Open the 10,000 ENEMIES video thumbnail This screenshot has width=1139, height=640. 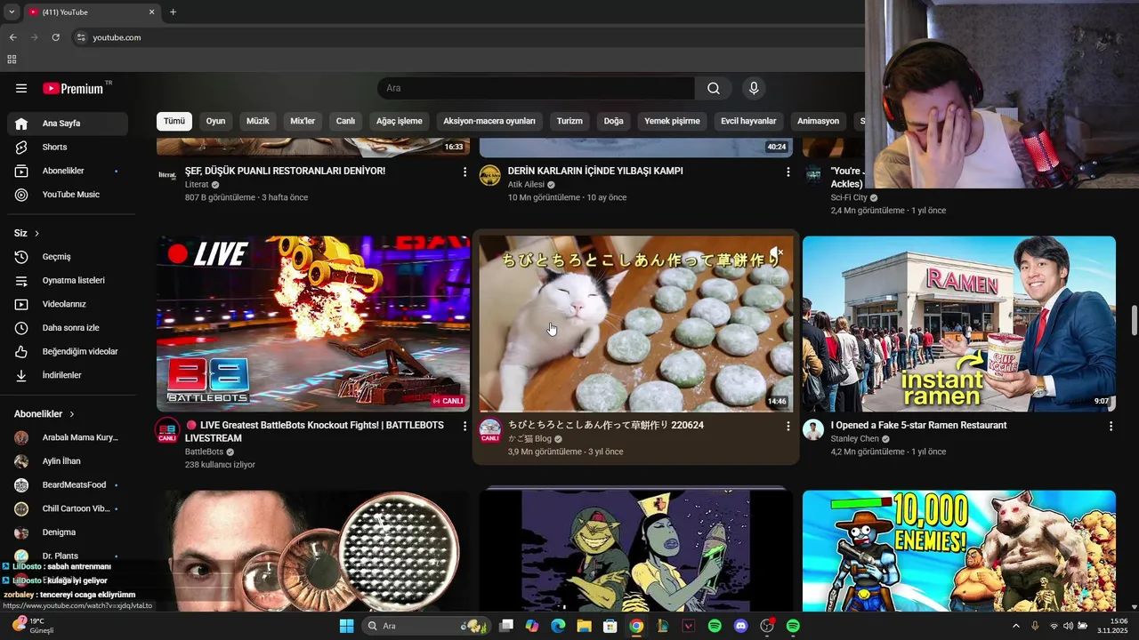pyautogui.click(x=958, y=551)
